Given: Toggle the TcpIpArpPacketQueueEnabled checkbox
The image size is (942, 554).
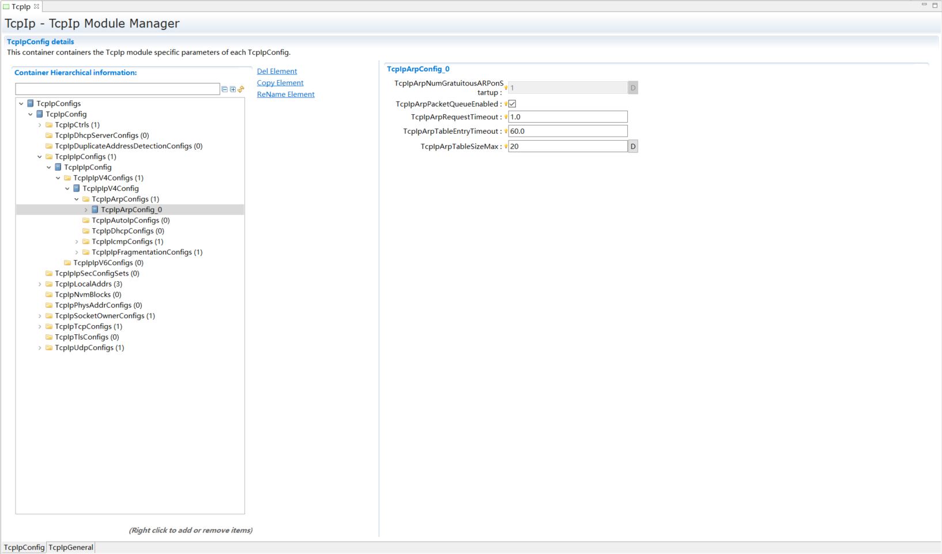Looking at the screenshot, I should pyautogui.click(x=512, y=104).
